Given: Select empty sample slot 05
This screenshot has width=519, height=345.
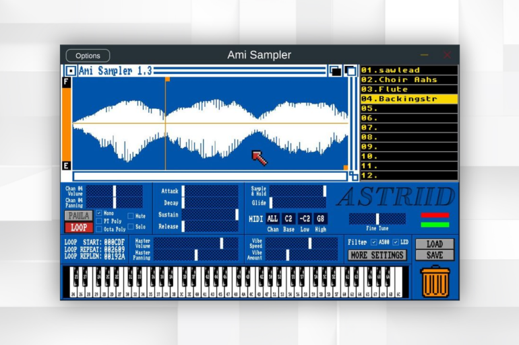Looking at the screenshot, I should click(409, 108).
